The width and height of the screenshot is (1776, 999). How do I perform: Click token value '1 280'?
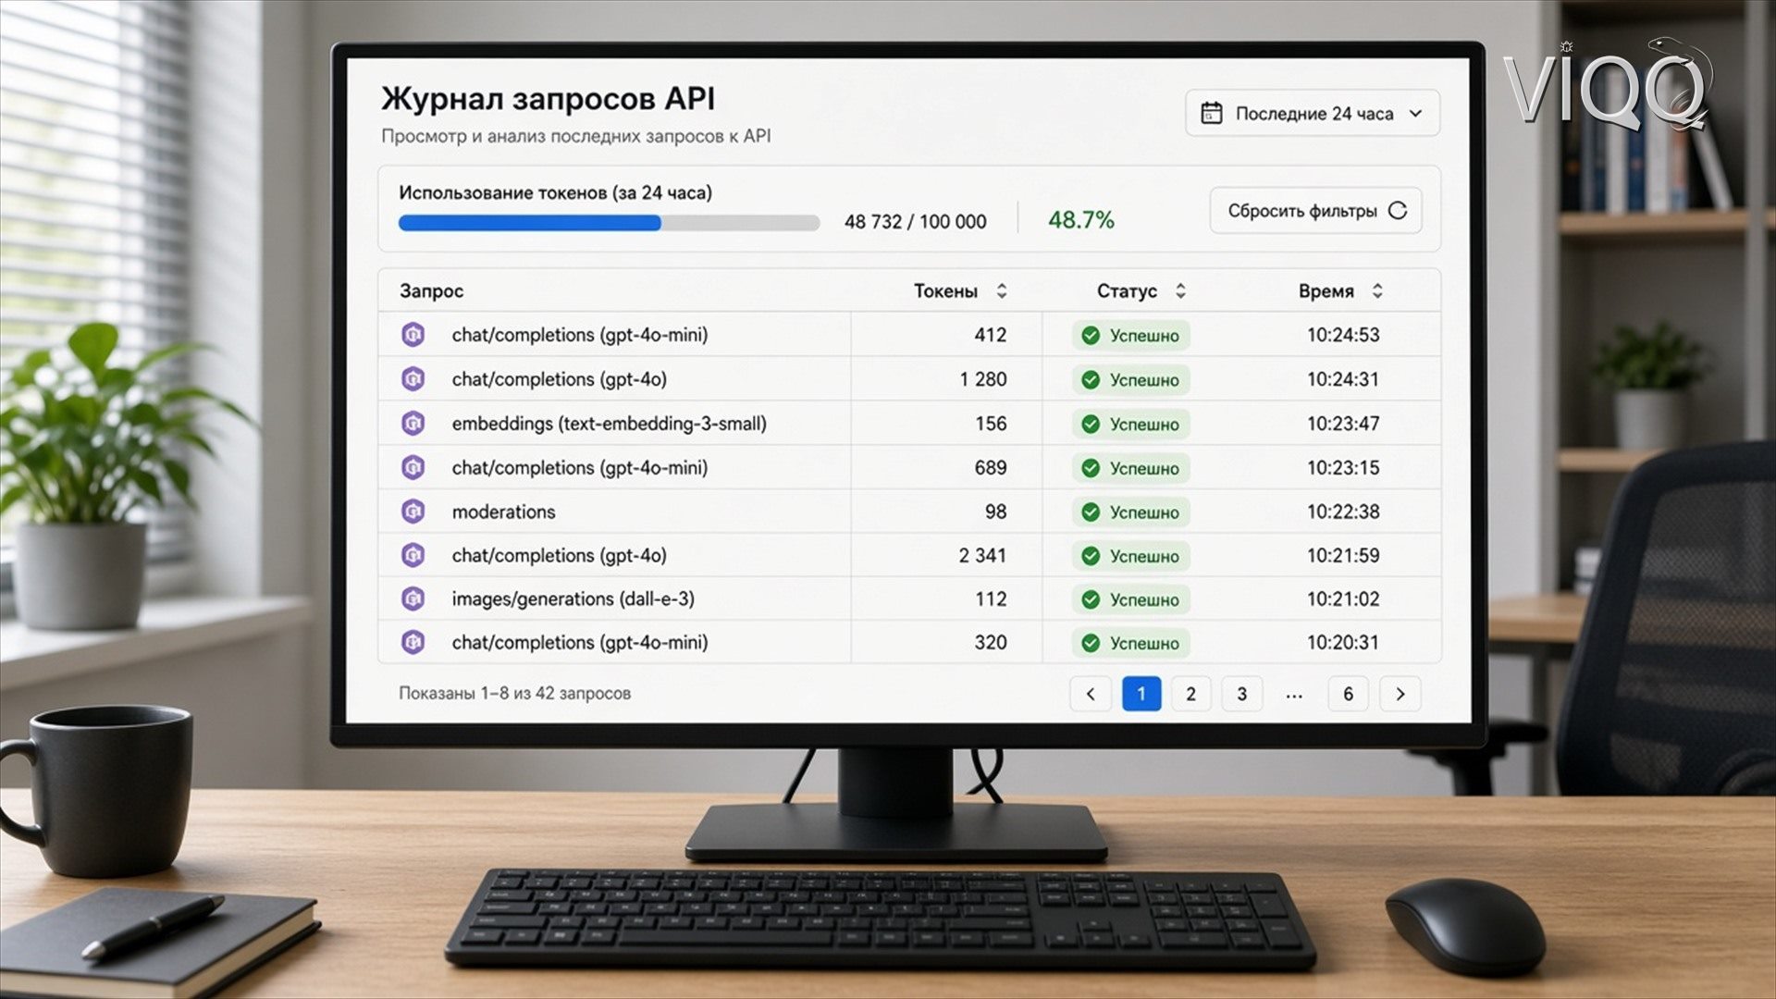click(x=983, y=379)
